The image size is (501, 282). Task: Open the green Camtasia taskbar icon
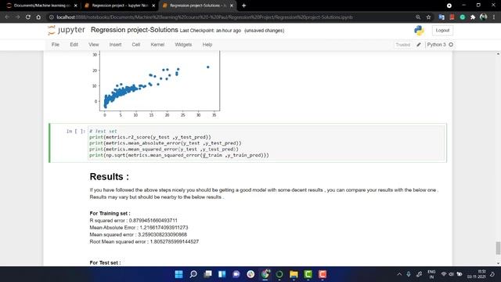tap(308, 274)
